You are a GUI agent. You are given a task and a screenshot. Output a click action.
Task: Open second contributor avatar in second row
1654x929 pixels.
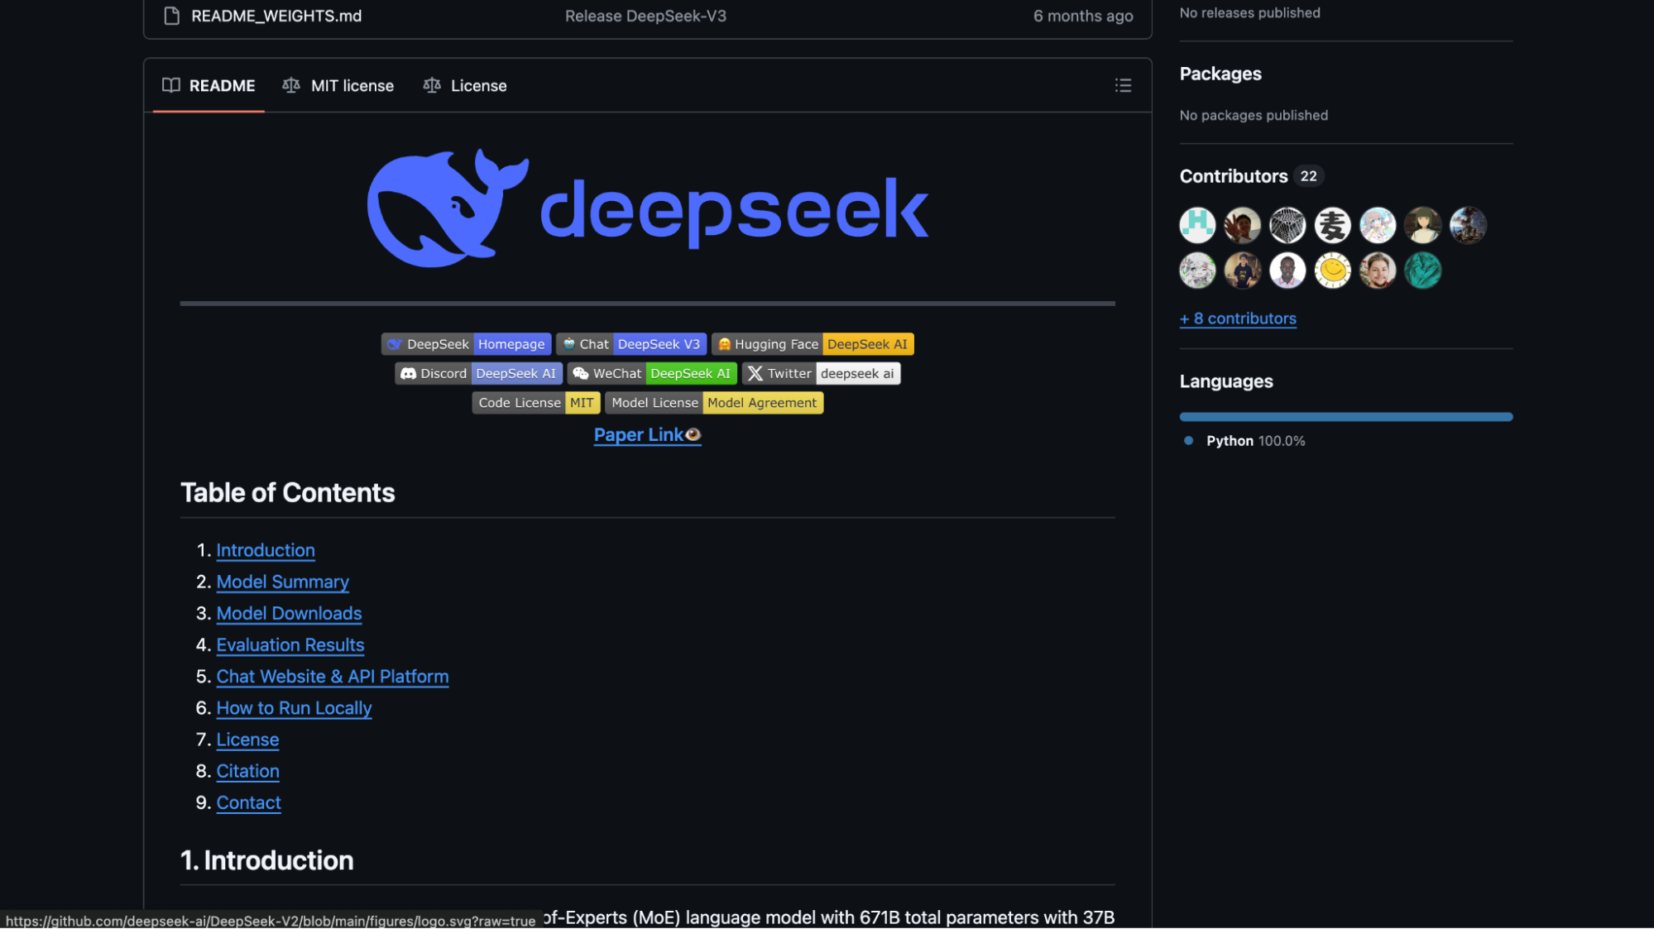[x=1243, y=271]
